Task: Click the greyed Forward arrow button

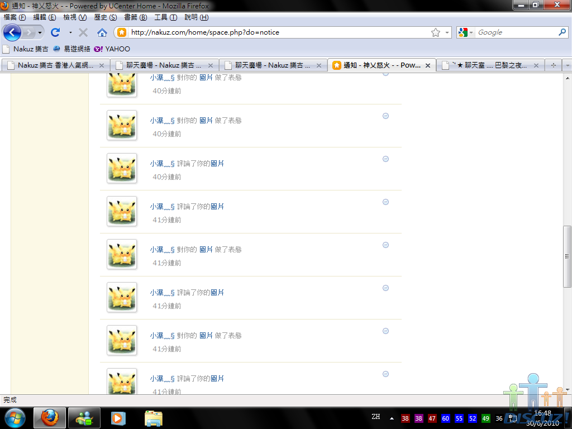Action: (x=28, y=32)
